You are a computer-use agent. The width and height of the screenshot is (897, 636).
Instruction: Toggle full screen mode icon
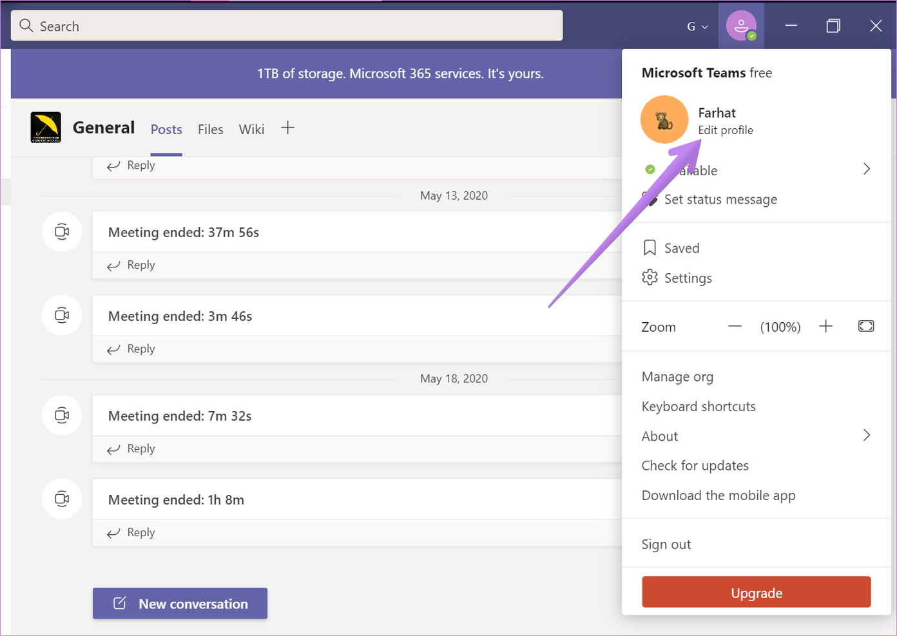tap(866, 326)
